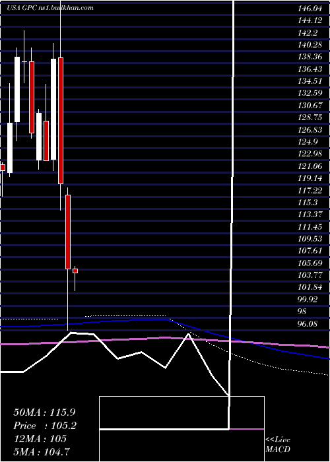Viewport: 330px width, 462px height.
Task: Click the 121.06 price axis label
Action: (x=310, y=166)
